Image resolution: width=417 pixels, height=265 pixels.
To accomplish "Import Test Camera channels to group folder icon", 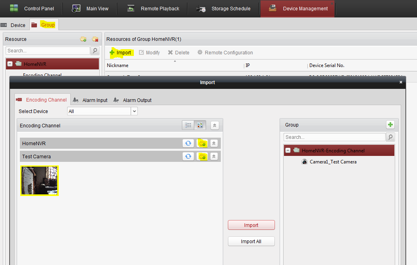I will (x=202, y=156).
